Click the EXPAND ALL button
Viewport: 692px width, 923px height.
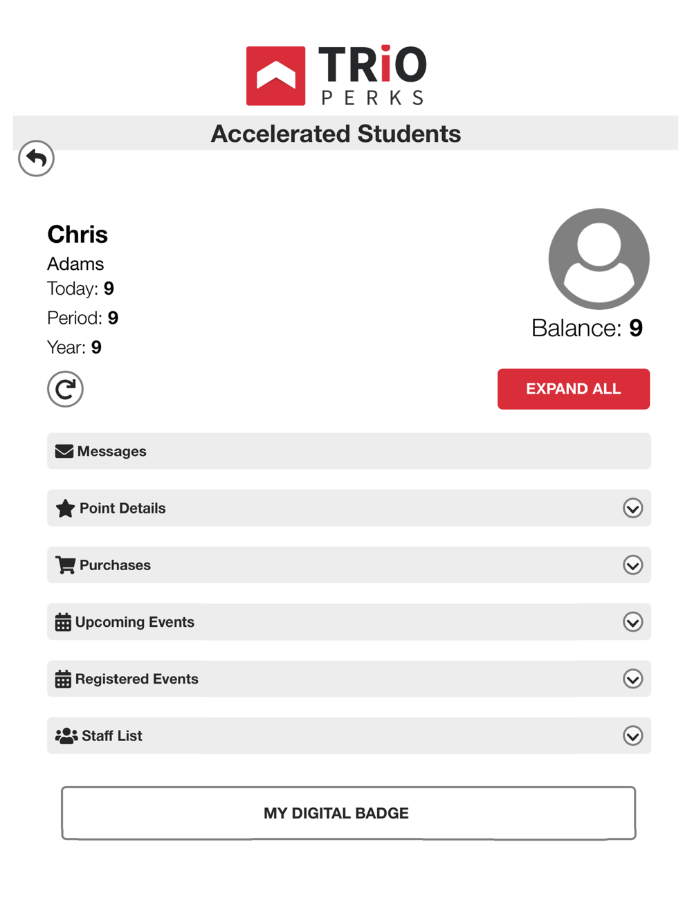(573, 389)
